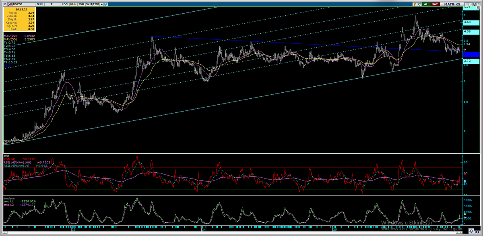Click the red SAT sell button
Viewport: 483px width, 236px height.
click(x=435, y=4)
